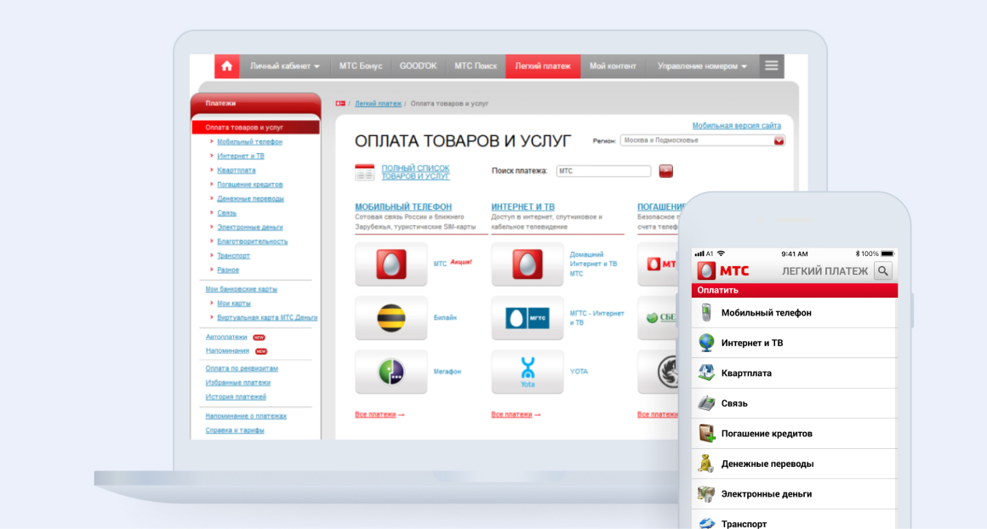Screen dimensions: 987x529
Task: Tap Квартплата house icon on phone
Action: (705, 373)
